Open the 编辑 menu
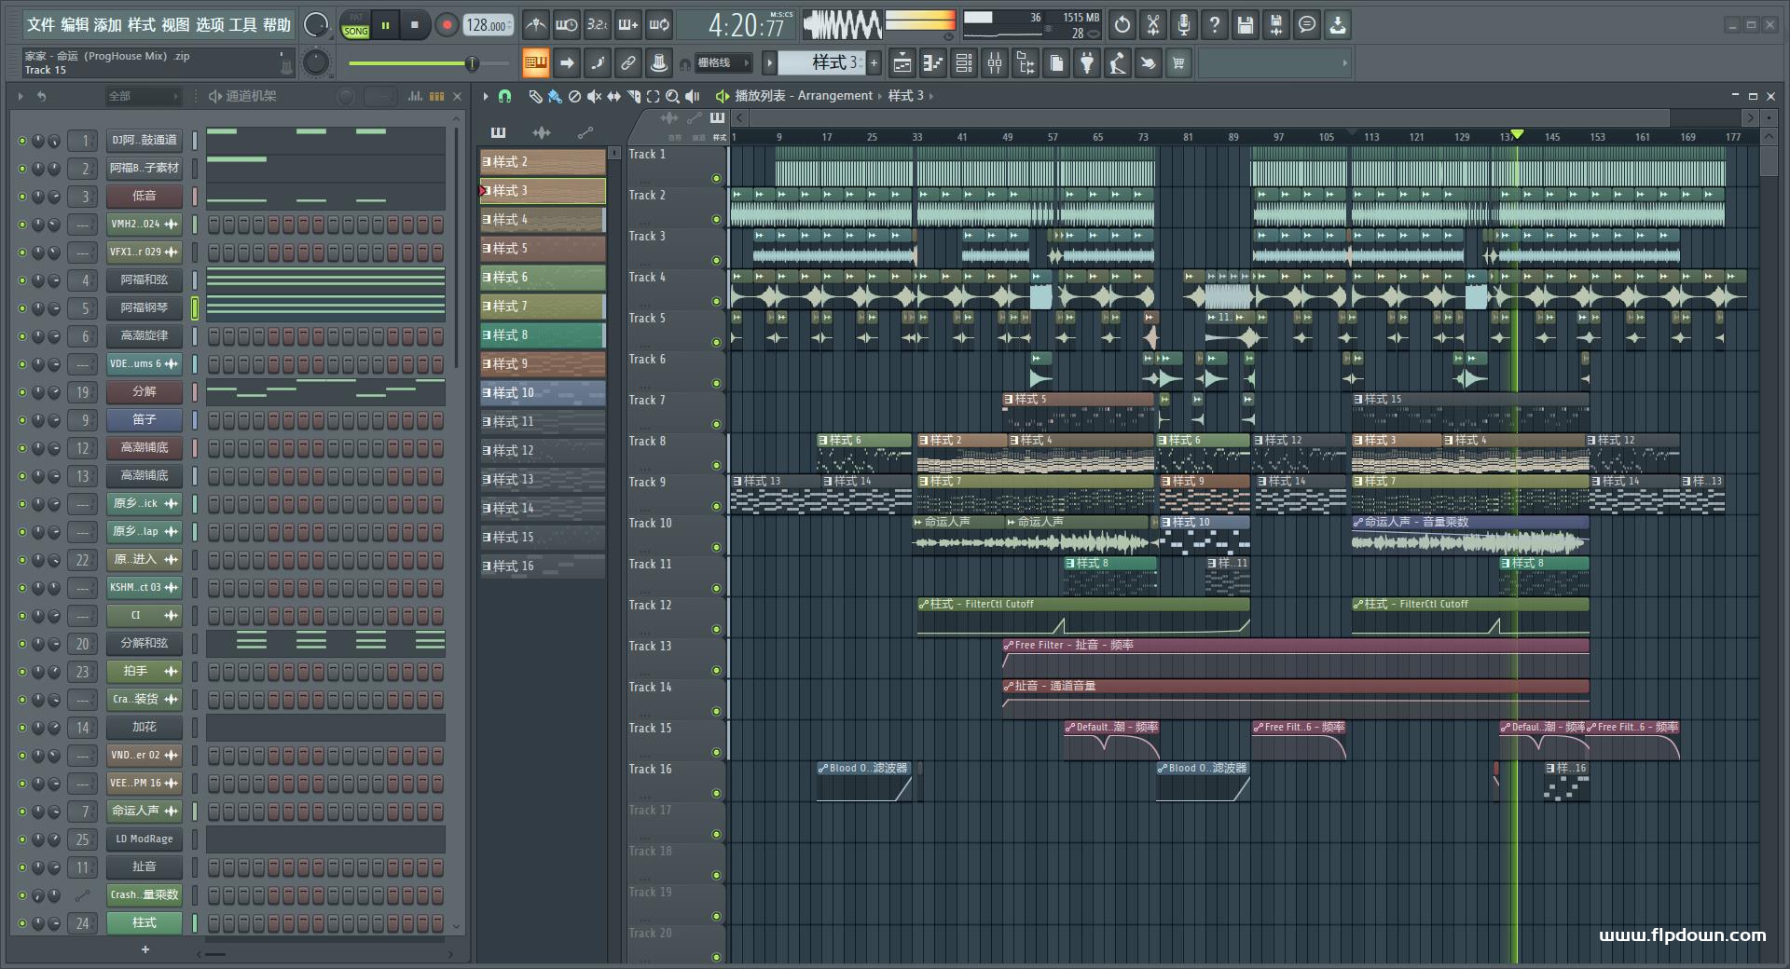 click(75, 25)
